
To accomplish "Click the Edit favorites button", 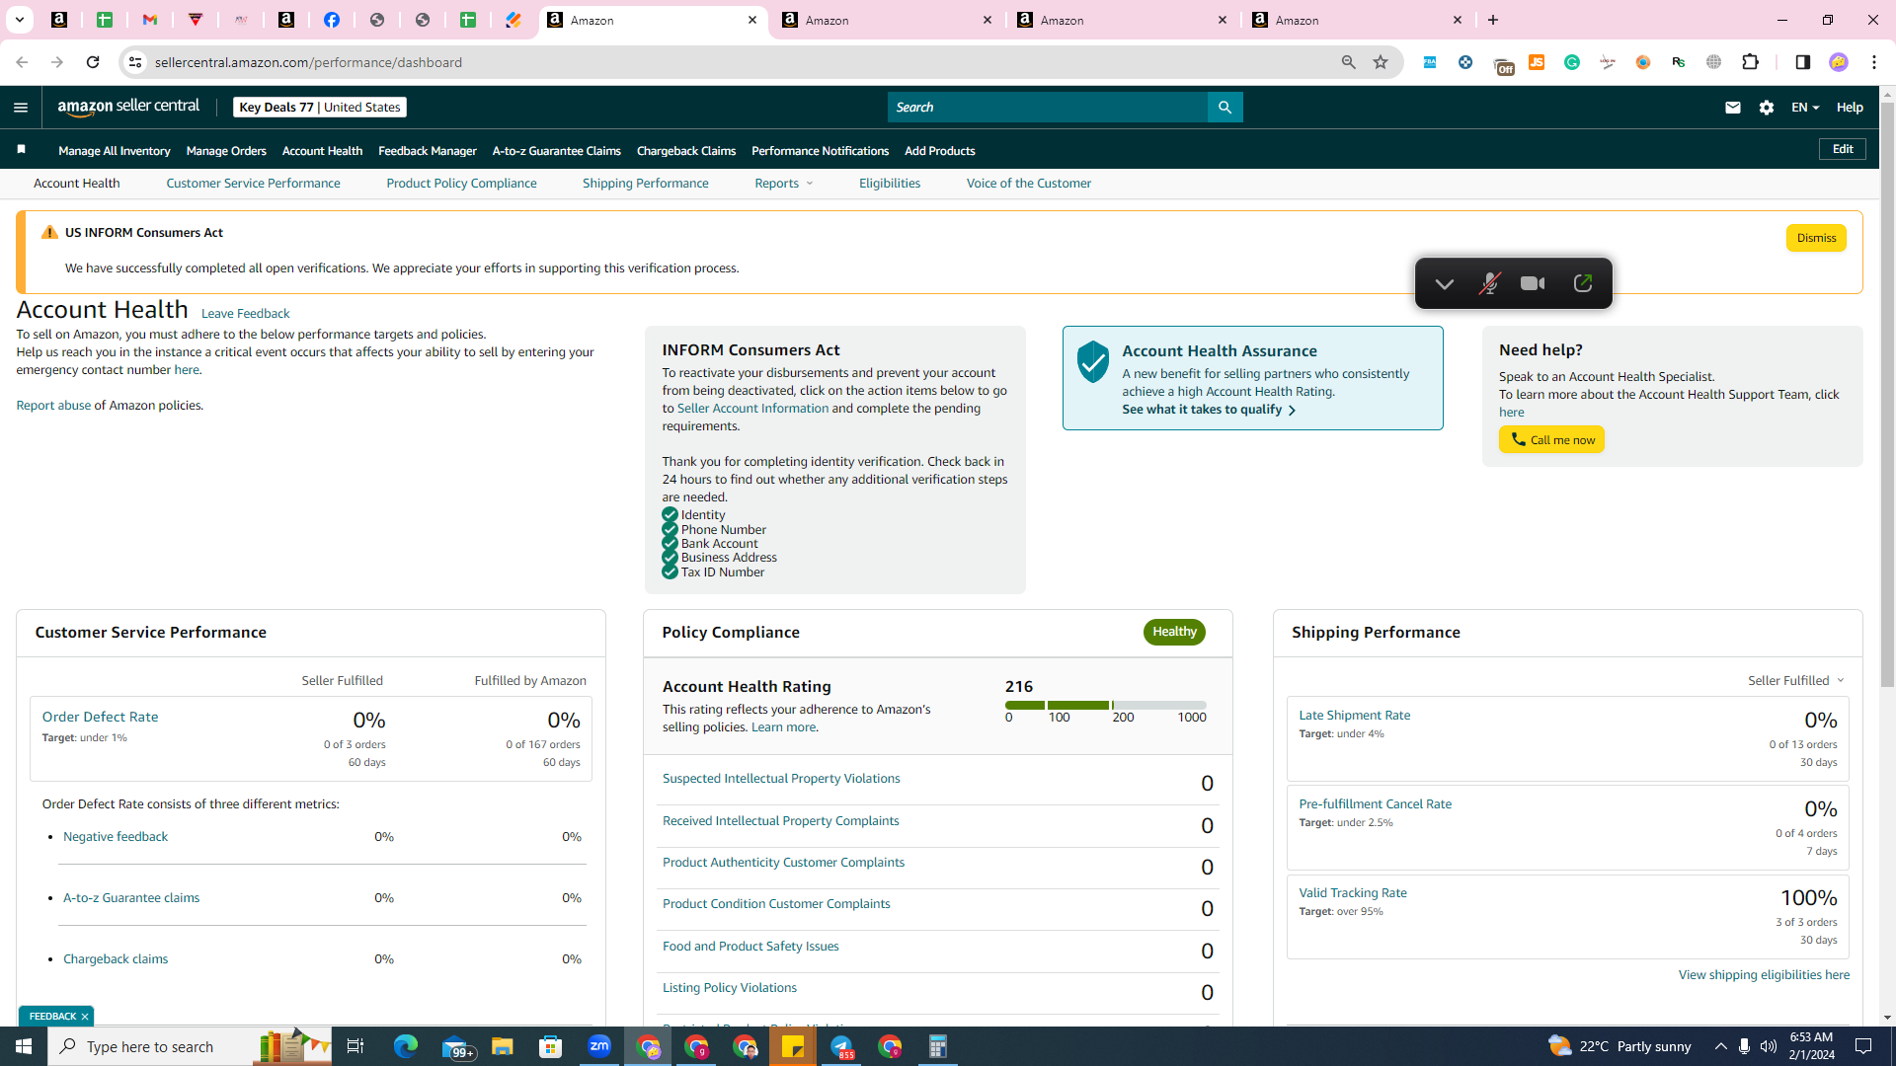I will (1843, 149).
